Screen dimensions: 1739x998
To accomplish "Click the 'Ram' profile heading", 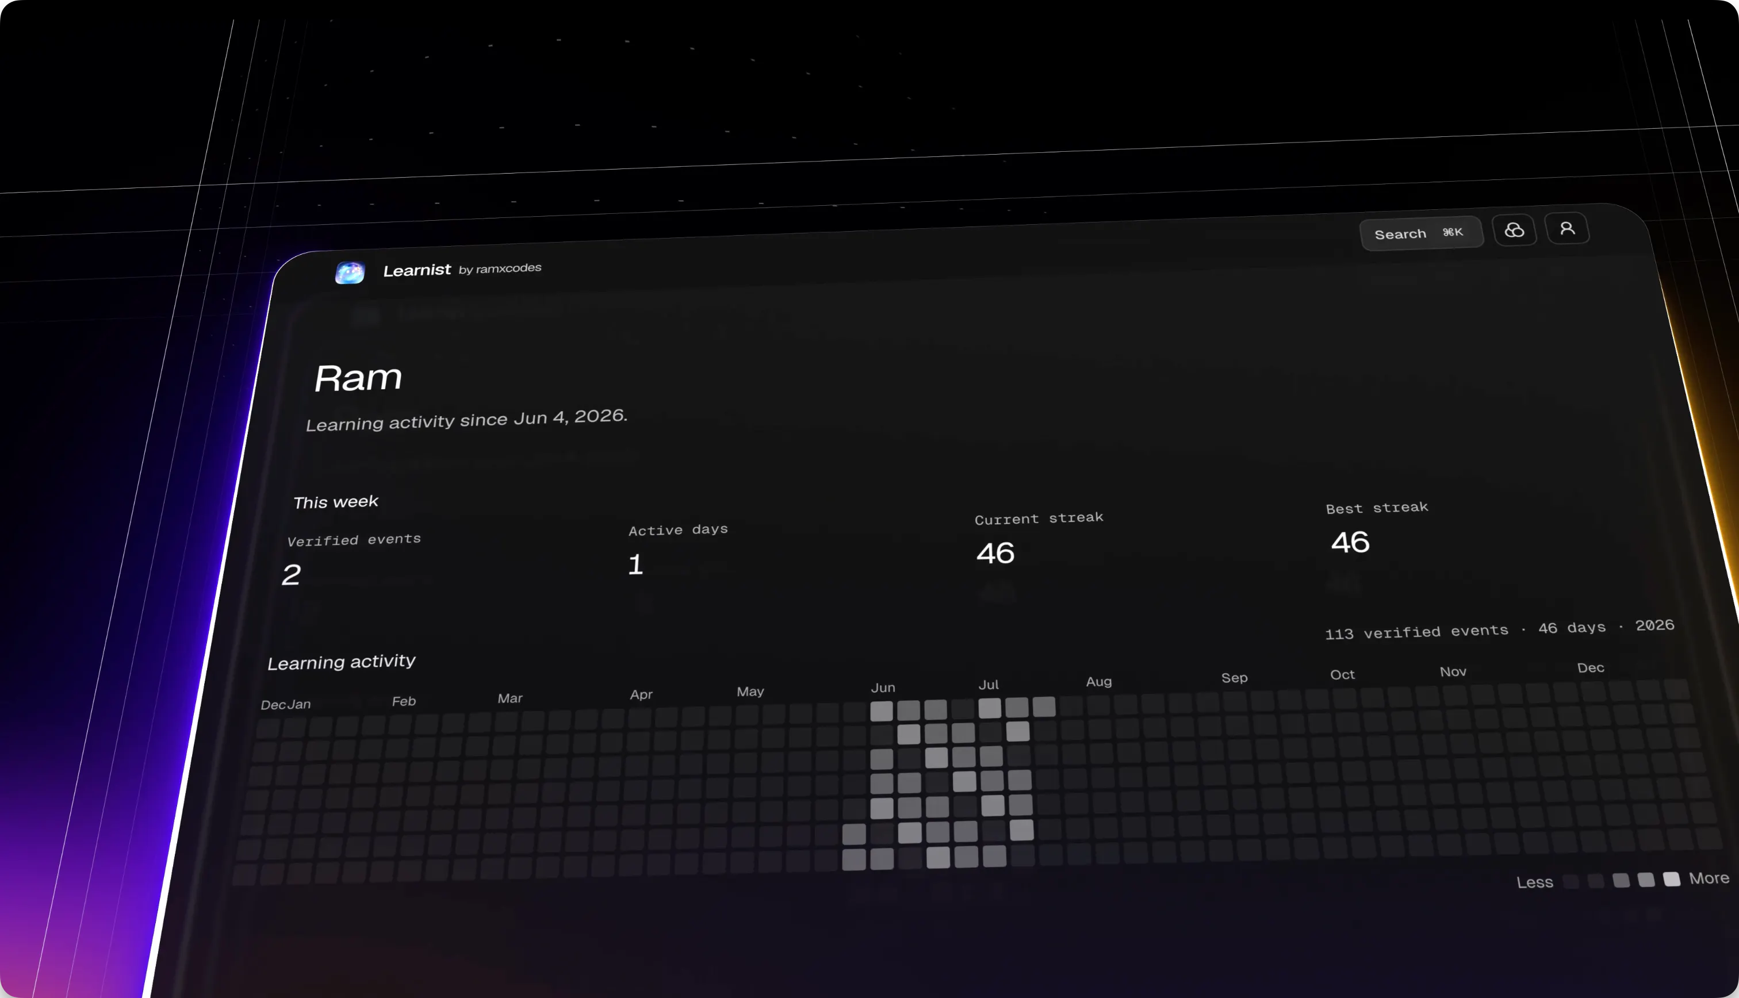I will click(x=358, y=378).
